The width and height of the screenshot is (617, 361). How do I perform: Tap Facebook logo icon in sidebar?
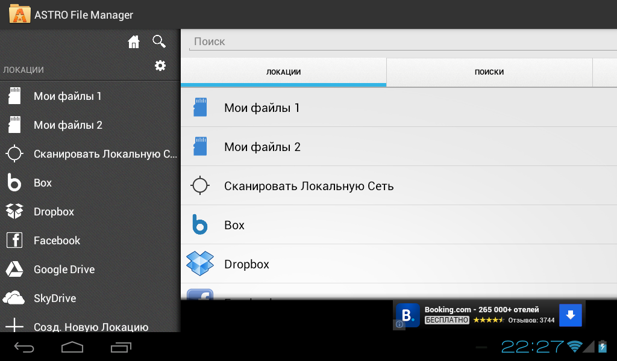[x=14, y=240]
